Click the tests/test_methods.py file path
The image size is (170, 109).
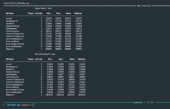coord(16,3)
